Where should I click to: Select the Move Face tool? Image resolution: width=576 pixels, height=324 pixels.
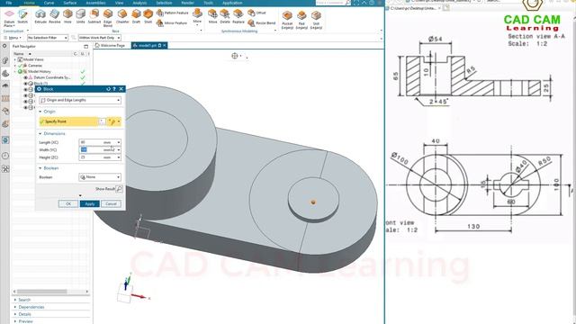coord(212,17)
